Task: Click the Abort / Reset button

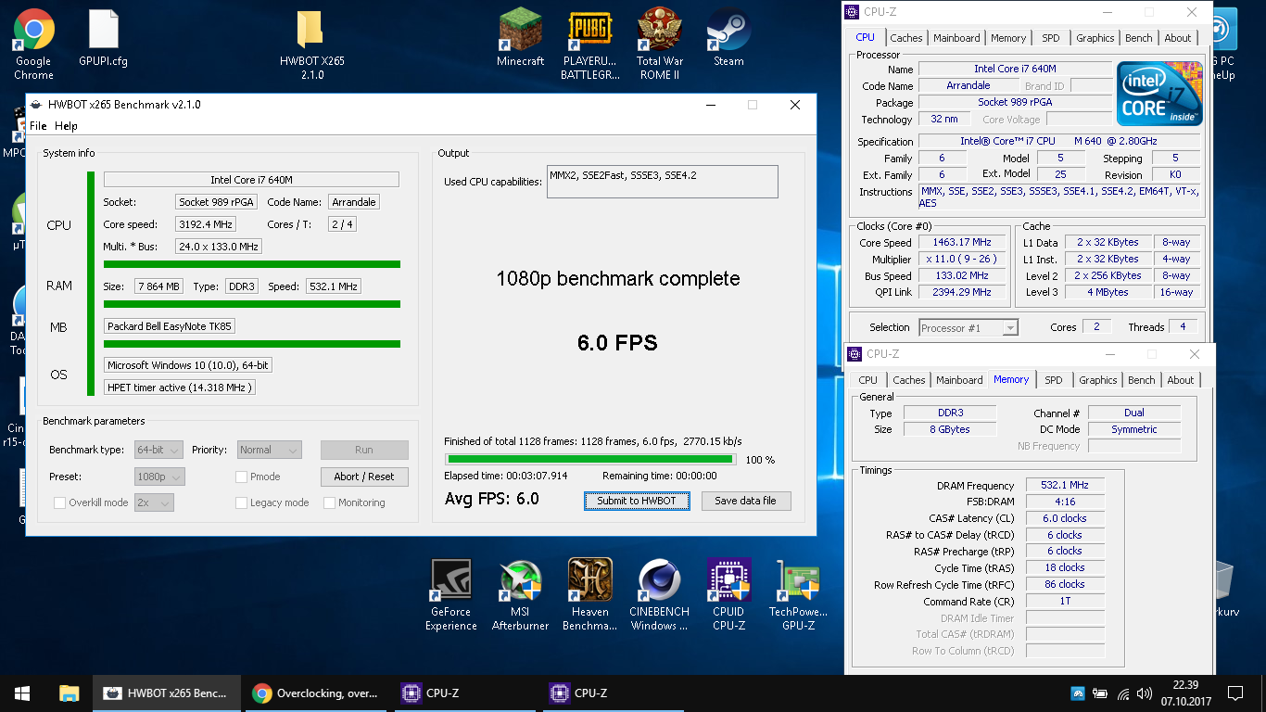Action: (x=364, y=477)
